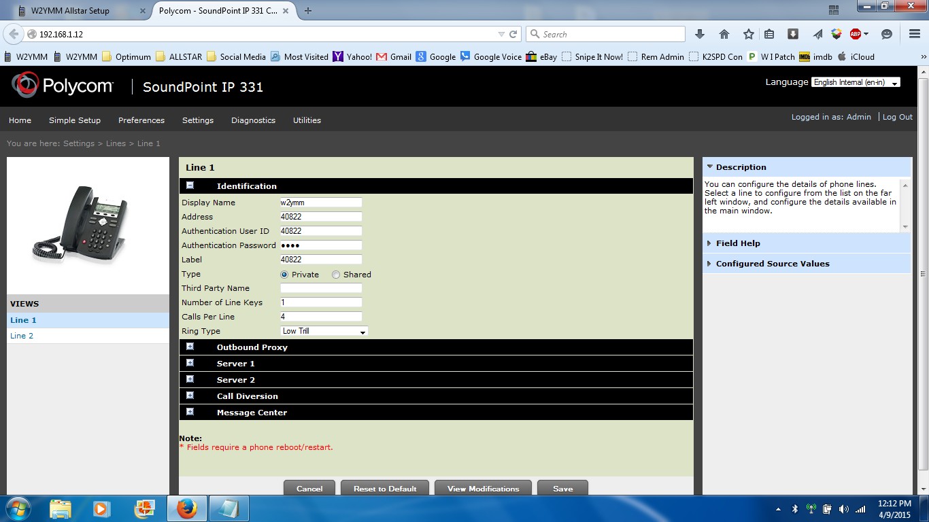Click the Third Party Name field
929x522 pixels.
click(x=321, y=288)
